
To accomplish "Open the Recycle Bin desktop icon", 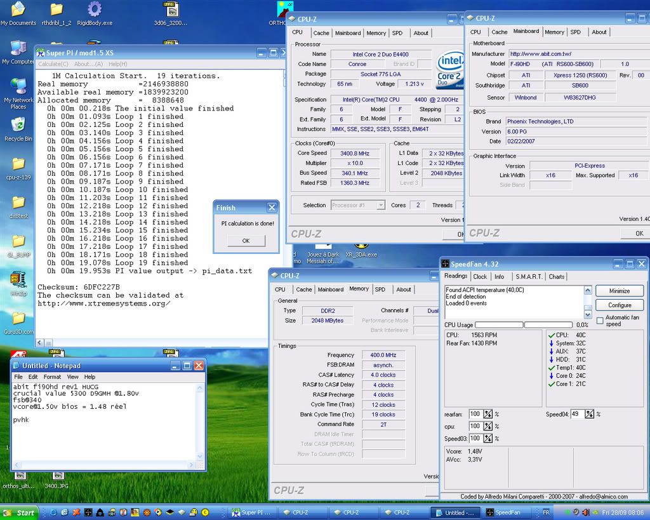I will tap(18, 124).
